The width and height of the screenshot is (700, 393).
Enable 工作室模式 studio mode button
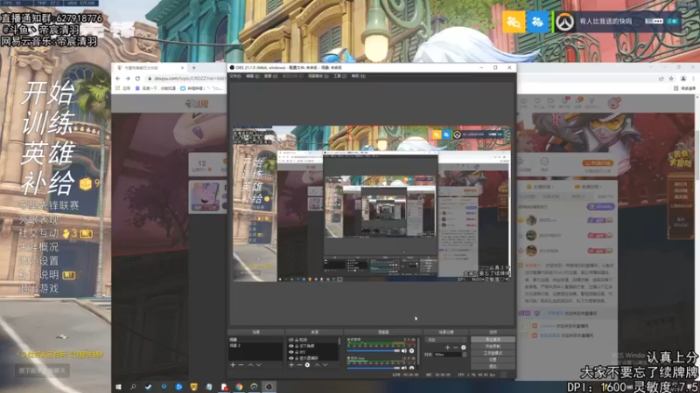[x=493, y=353]
